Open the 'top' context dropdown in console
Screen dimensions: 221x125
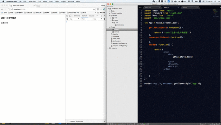[x=75, y=19]
